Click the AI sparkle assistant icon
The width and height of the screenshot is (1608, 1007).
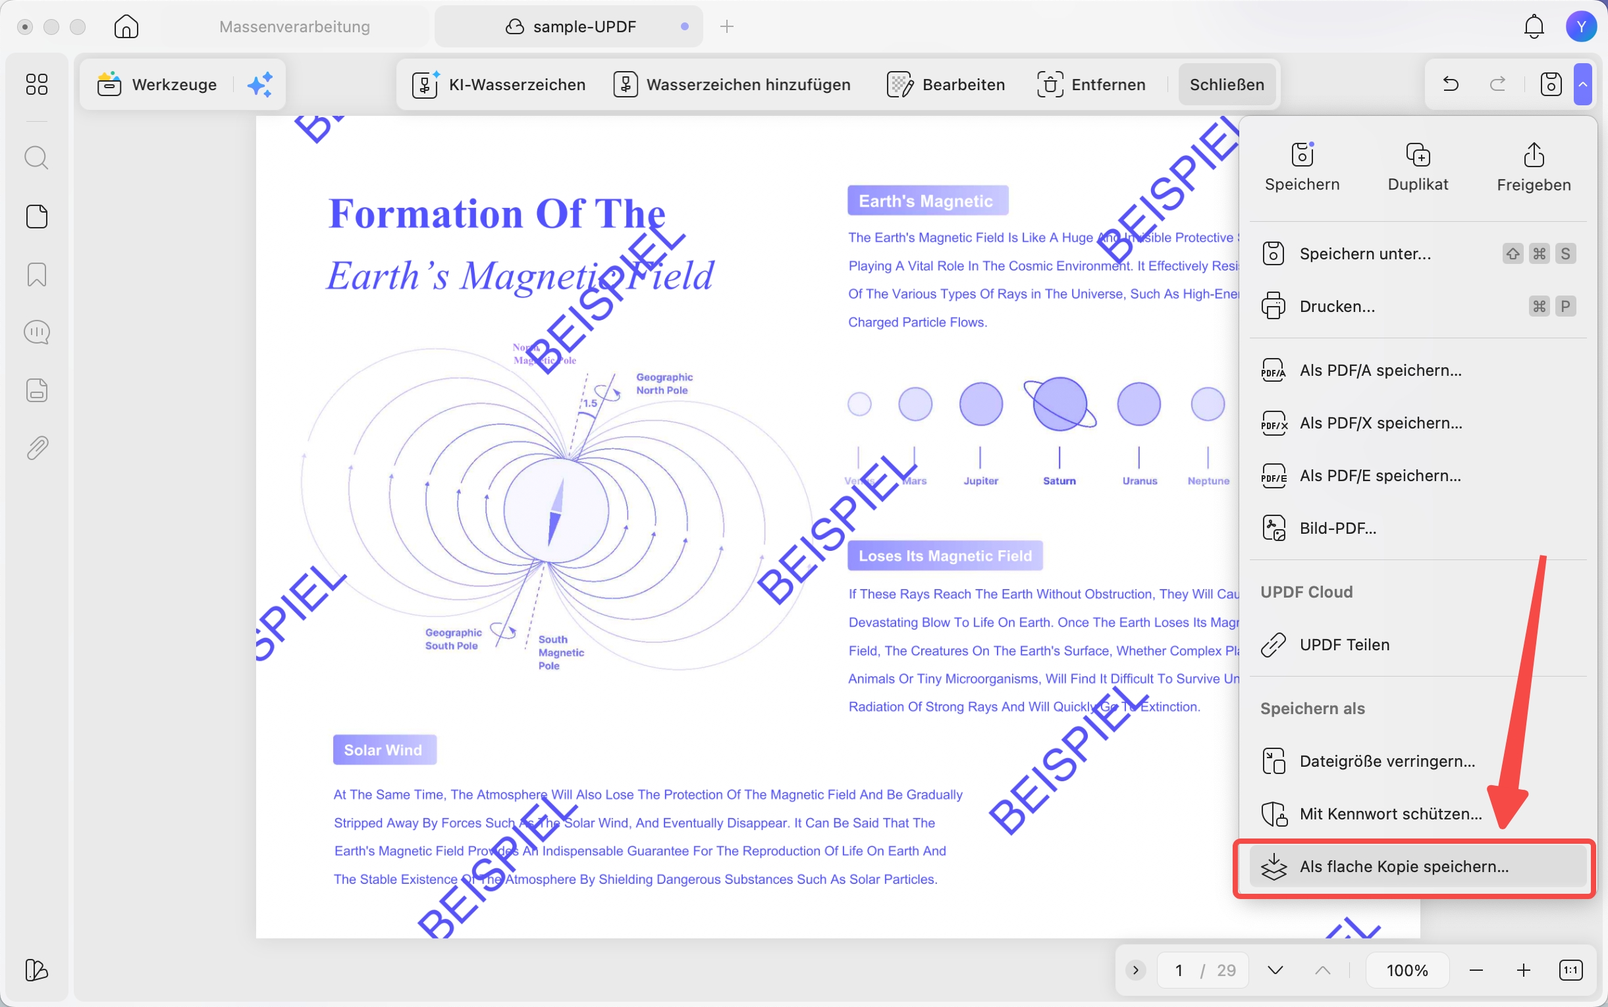coord(260,85)
